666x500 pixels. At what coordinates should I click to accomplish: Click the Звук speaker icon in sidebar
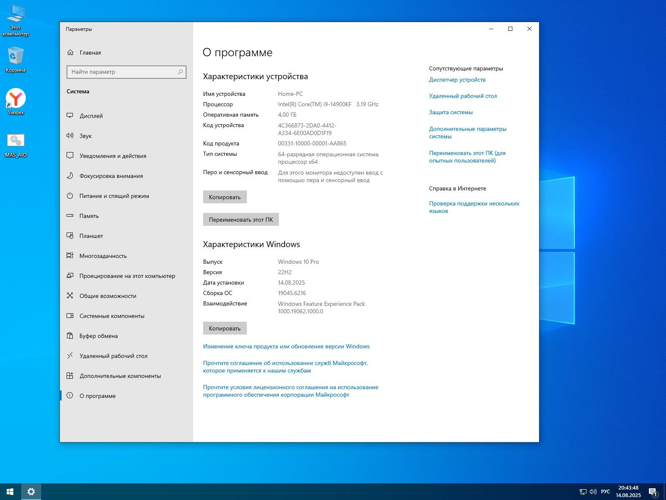(70, 136)
